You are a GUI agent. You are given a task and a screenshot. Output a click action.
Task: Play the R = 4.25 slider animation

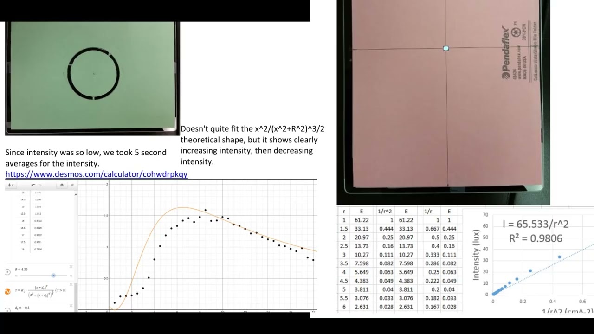7,272
